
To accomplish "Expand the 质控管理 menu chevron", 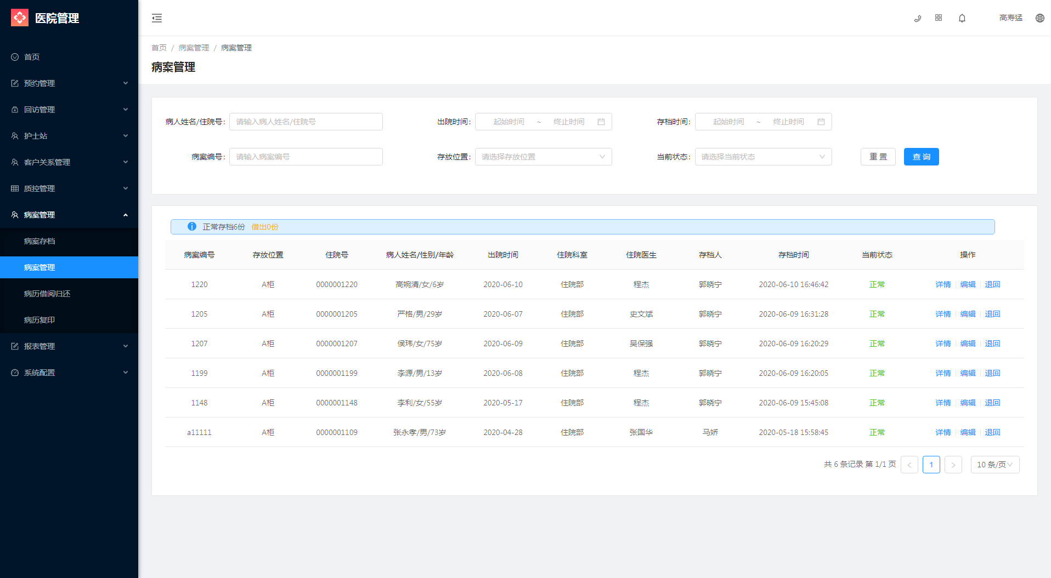I will pos(126,188).
